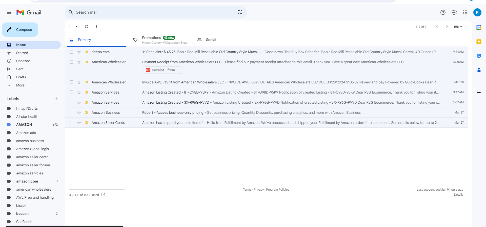
Task: Open Google Tasks side panel icon
Action: pos(479,56)
